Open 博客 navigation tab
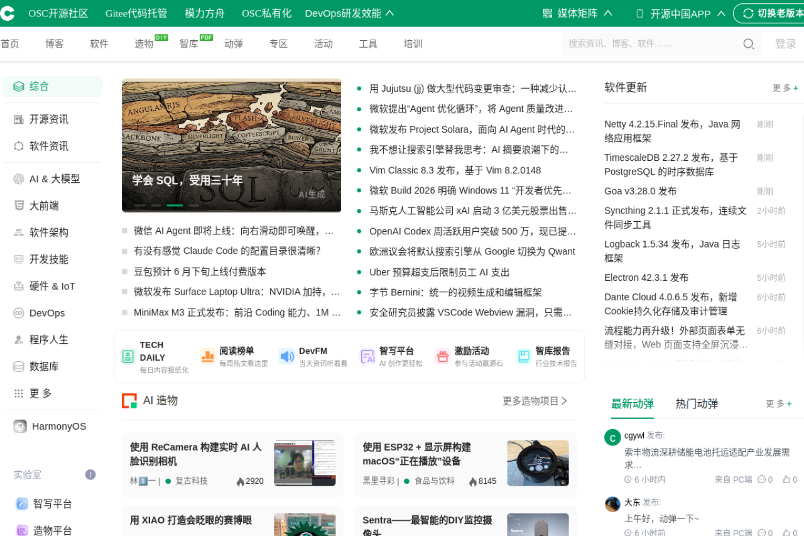This screenshot has height=536, width=804. coord(55,43)
